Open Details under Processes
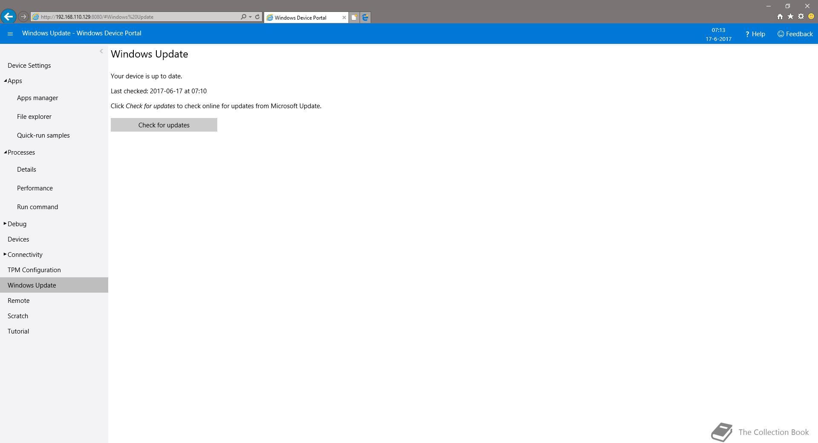The image size is (818, 443). (26, 170)
